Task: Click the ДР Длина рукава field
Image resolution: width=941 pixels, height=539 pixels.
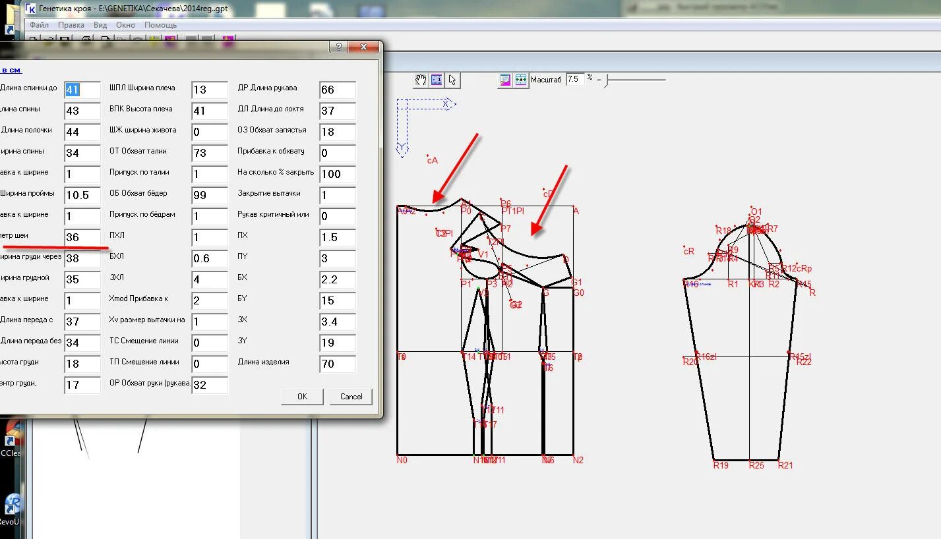Action: tap(338, 90)
